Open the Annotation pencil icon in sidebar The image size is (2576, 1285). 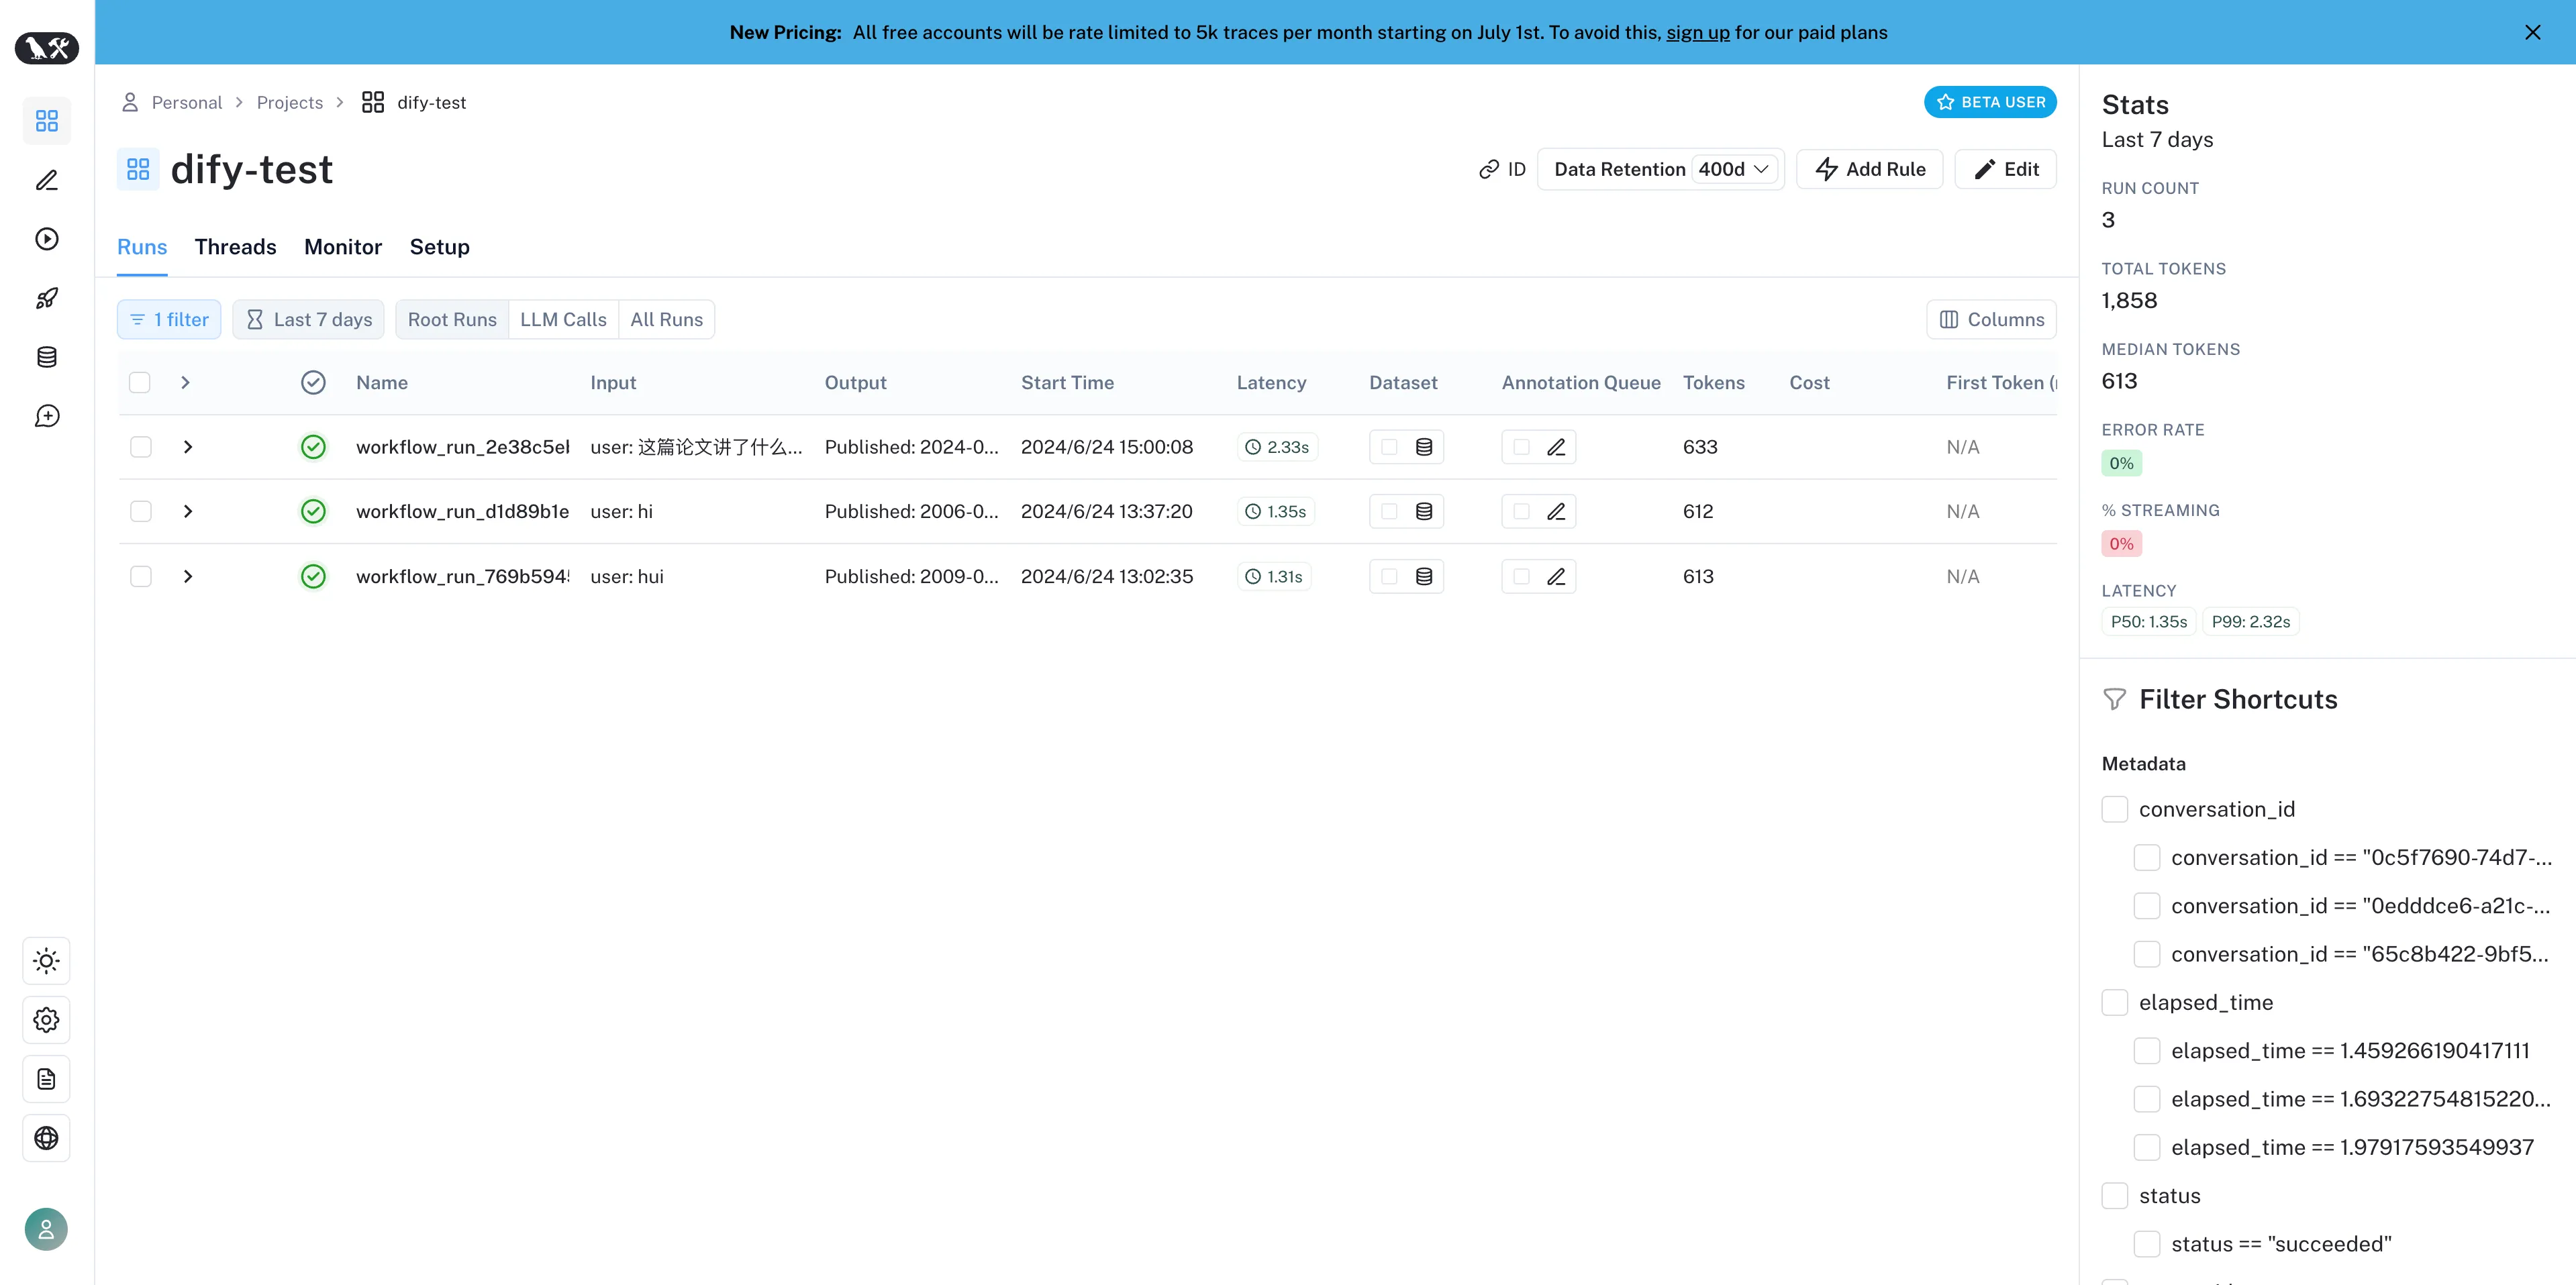click(x=47, y=180)
